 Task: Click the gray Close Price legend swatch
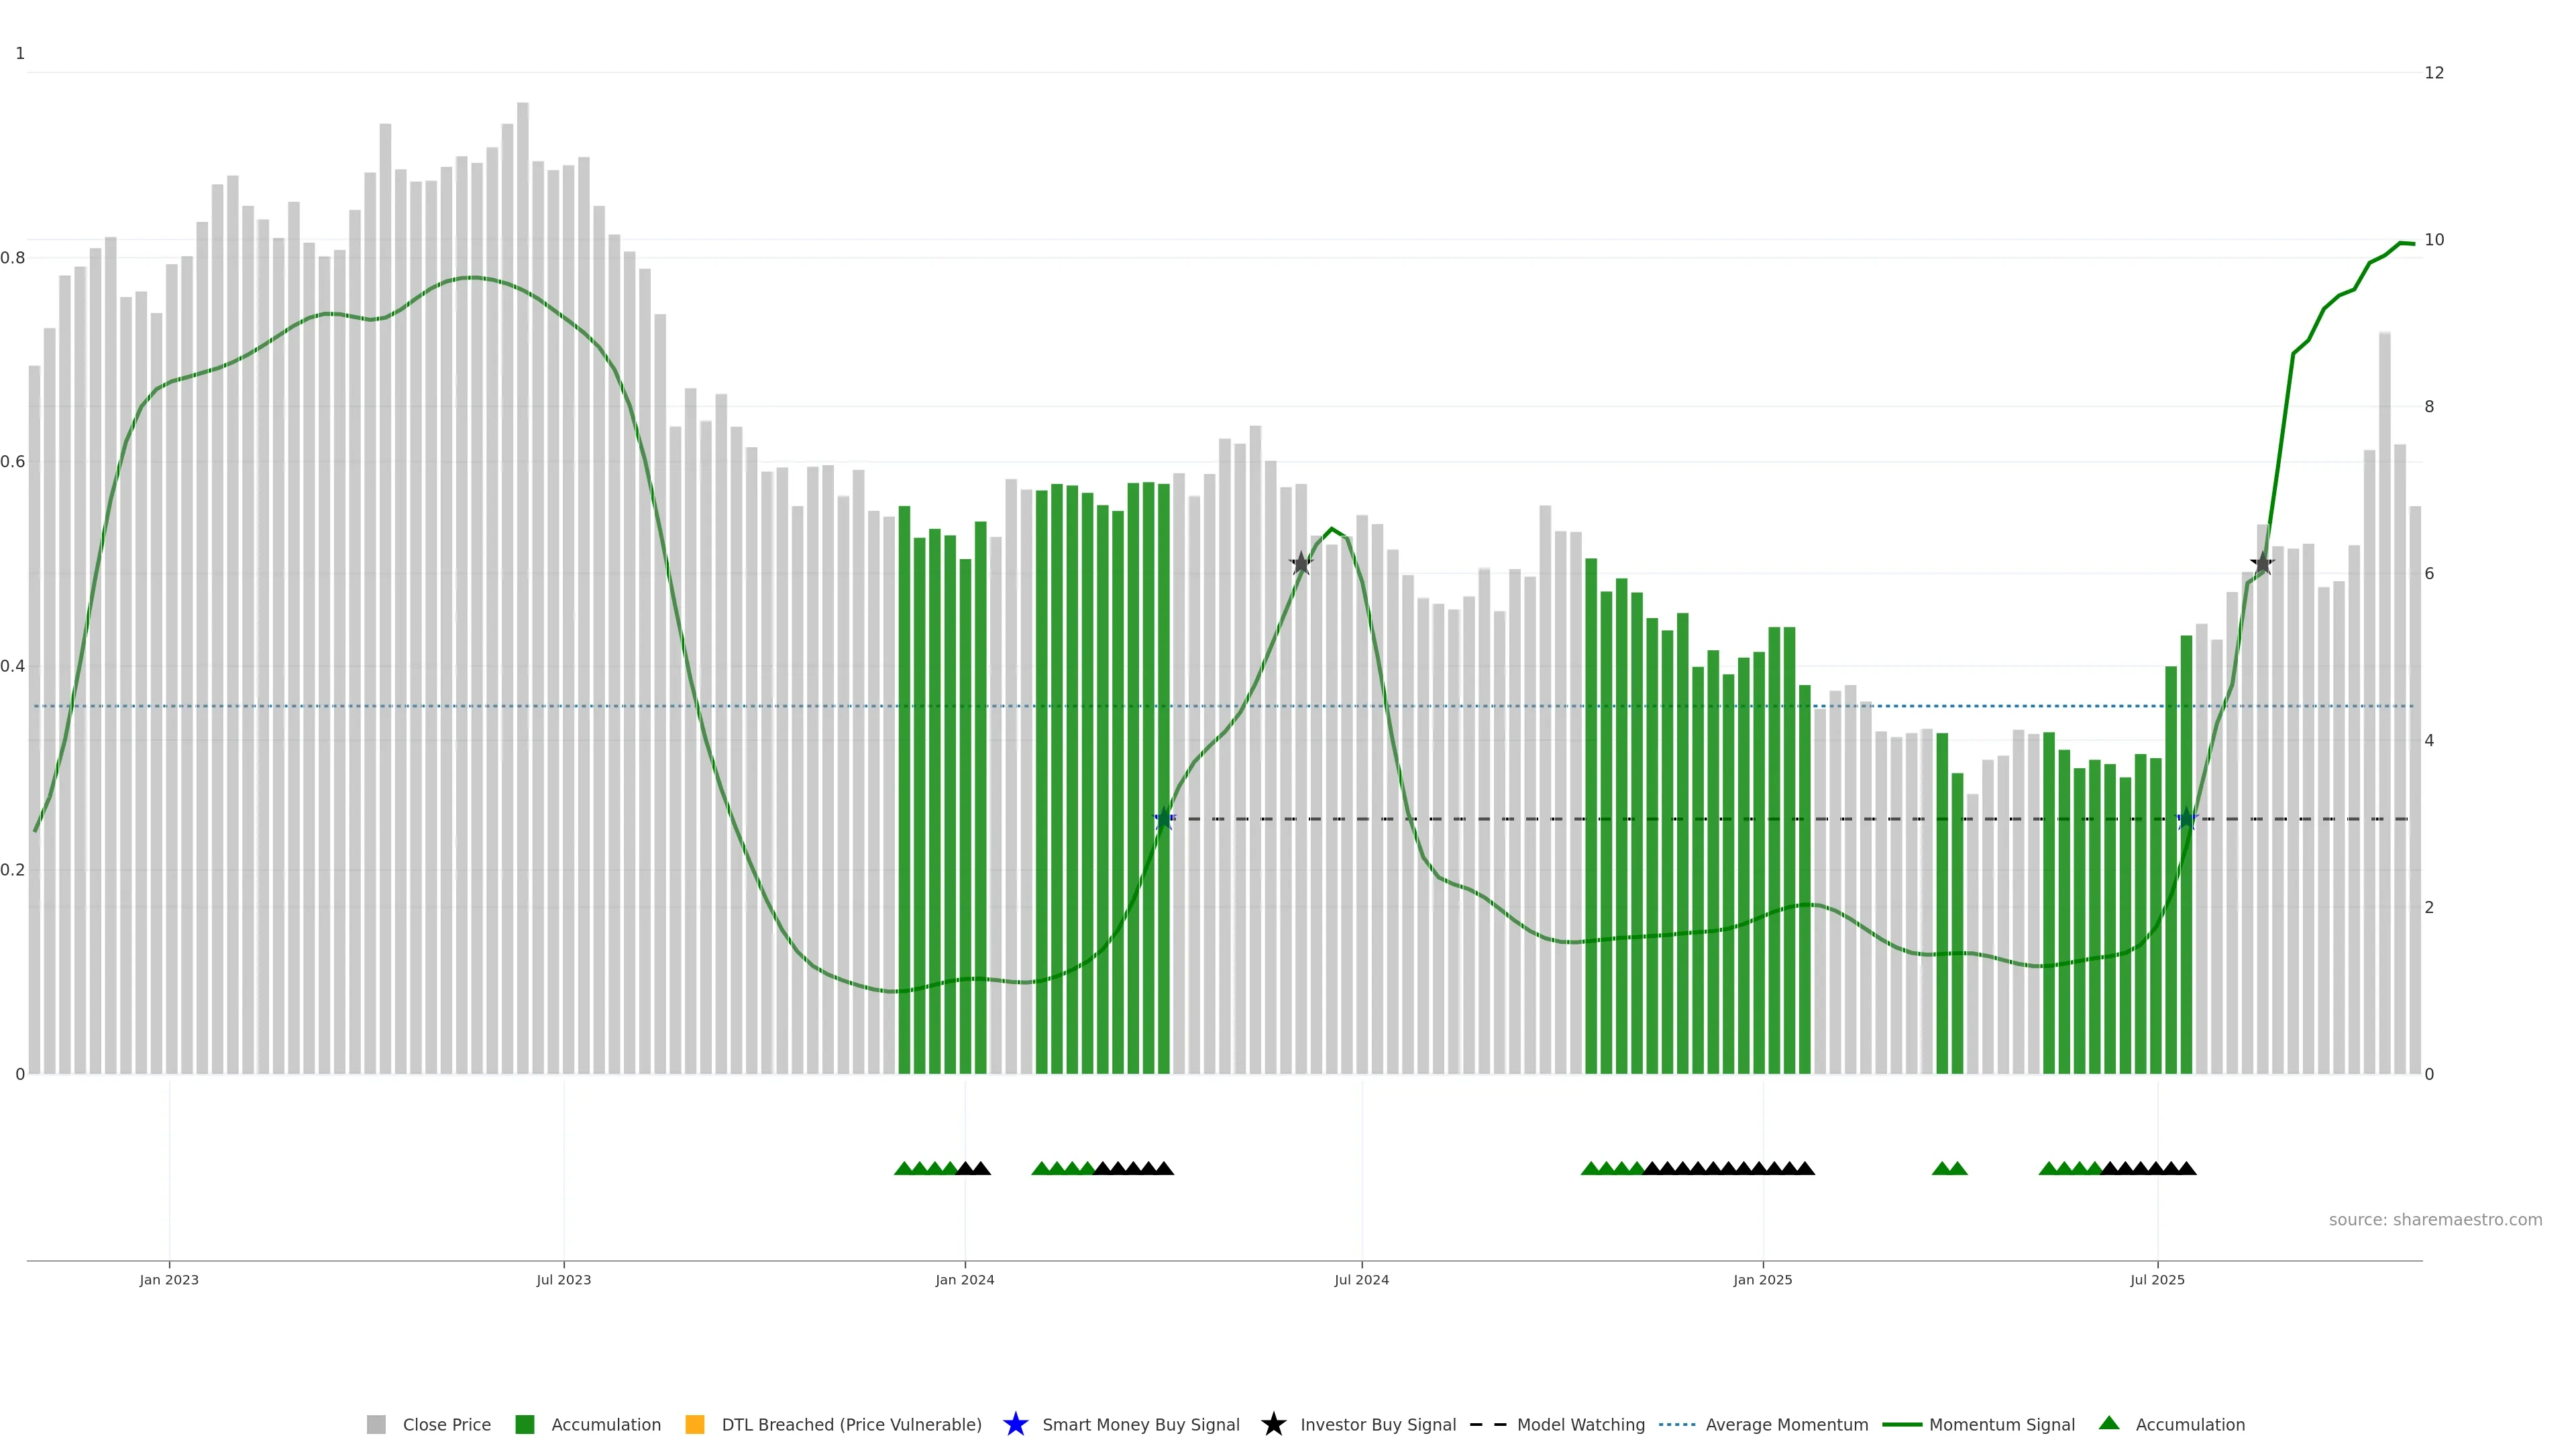click(x=376, y=1424)
